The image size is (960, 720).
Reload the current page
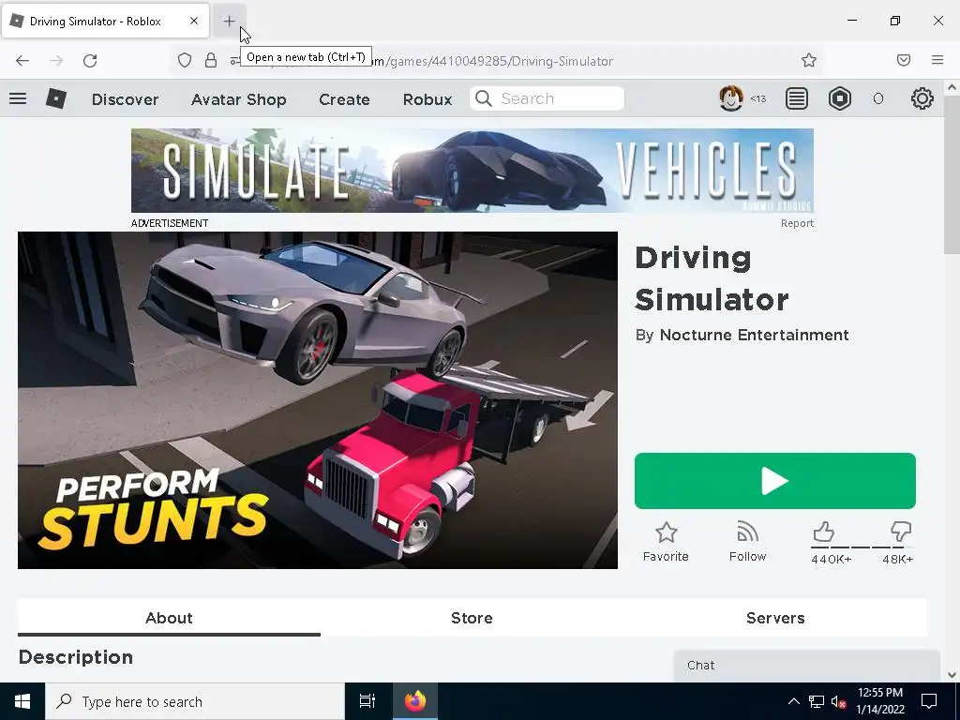[x=90, y=60]
